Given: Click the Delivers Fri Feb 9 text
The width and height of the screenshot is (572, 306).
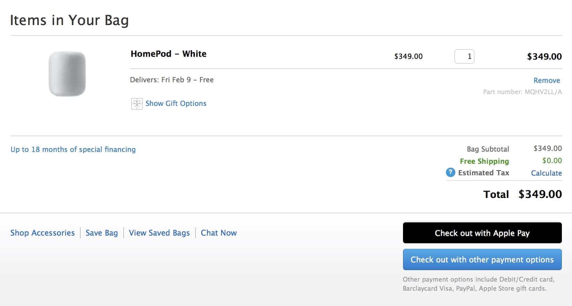Looking at the screenshot, I should [x=172, y=80].
